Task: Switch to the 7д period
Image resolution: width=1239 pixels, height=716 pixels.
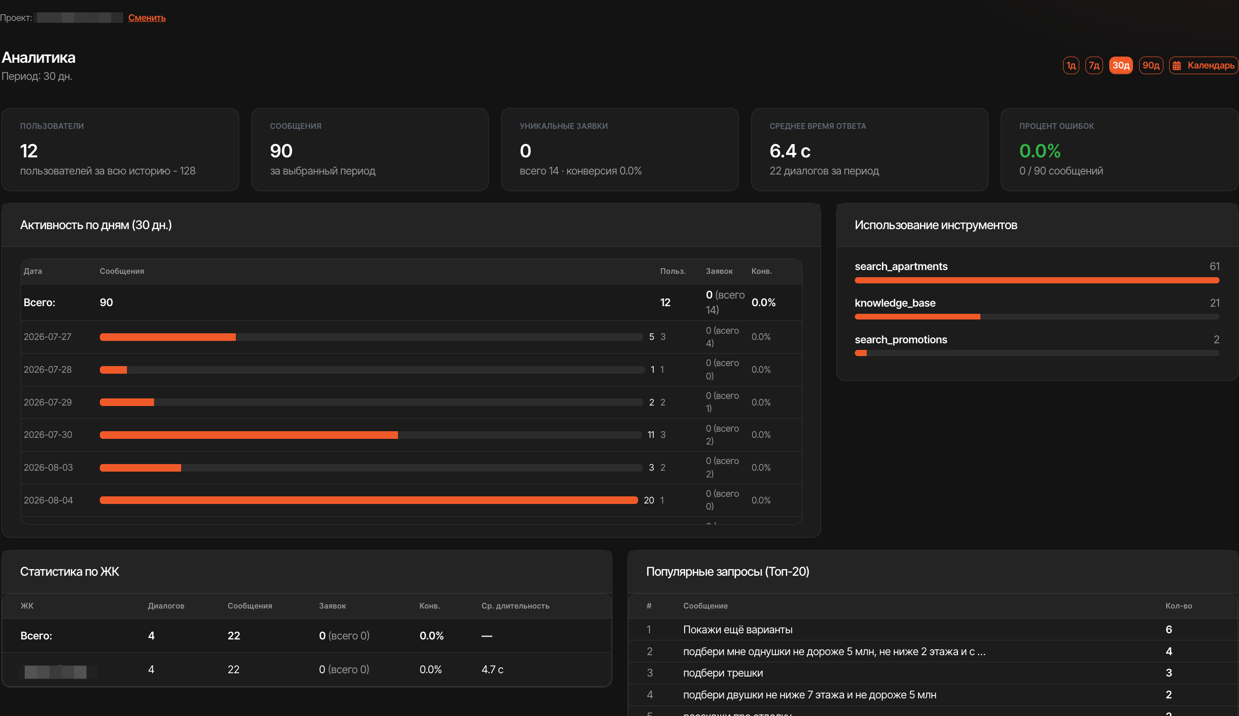Action: click(x=1094, y=66)
